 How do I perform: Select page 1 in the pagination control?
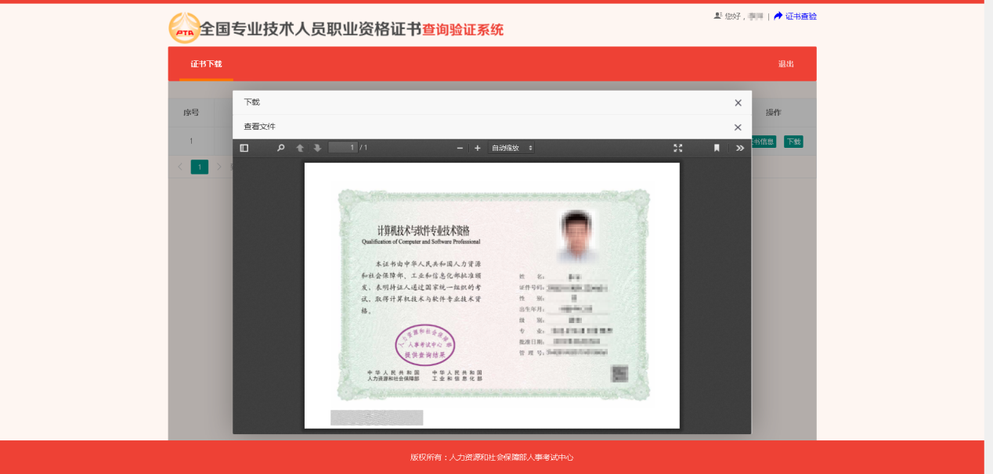[199, 166]
